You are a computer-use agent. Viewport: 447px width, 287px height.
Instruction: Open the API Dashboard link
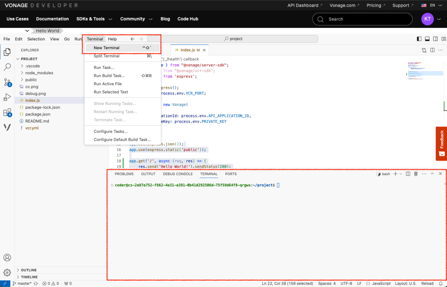(x=305, y=5)
